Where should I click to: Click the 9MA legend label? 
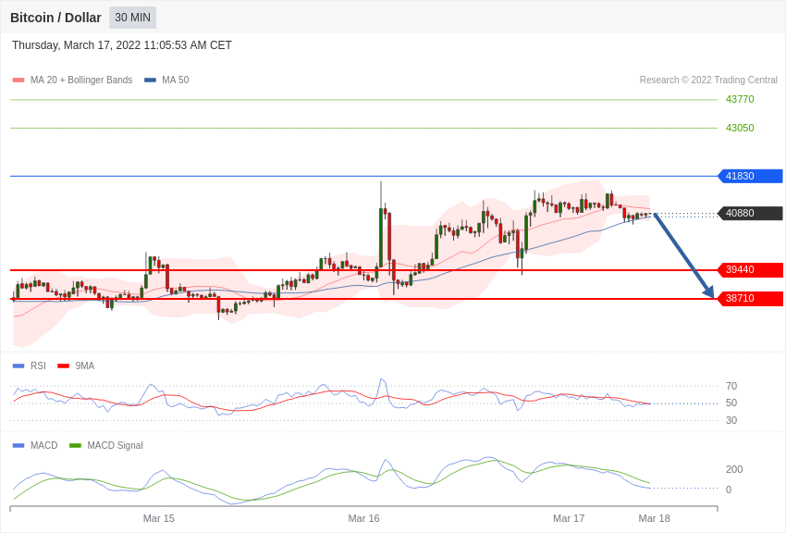coord(85,366)
